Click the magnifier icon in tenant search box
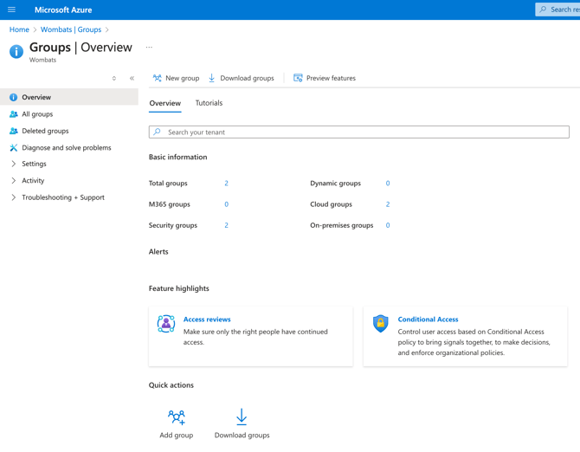Viewport: 580px width, 452px height. tap(158, 132)
